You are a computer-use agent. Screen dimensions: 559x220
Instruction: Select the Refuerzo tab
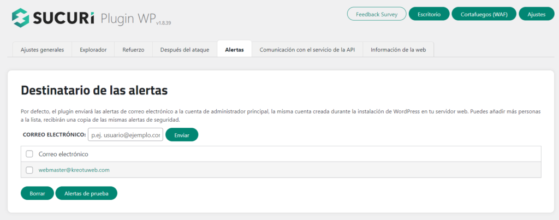point(133,50)
